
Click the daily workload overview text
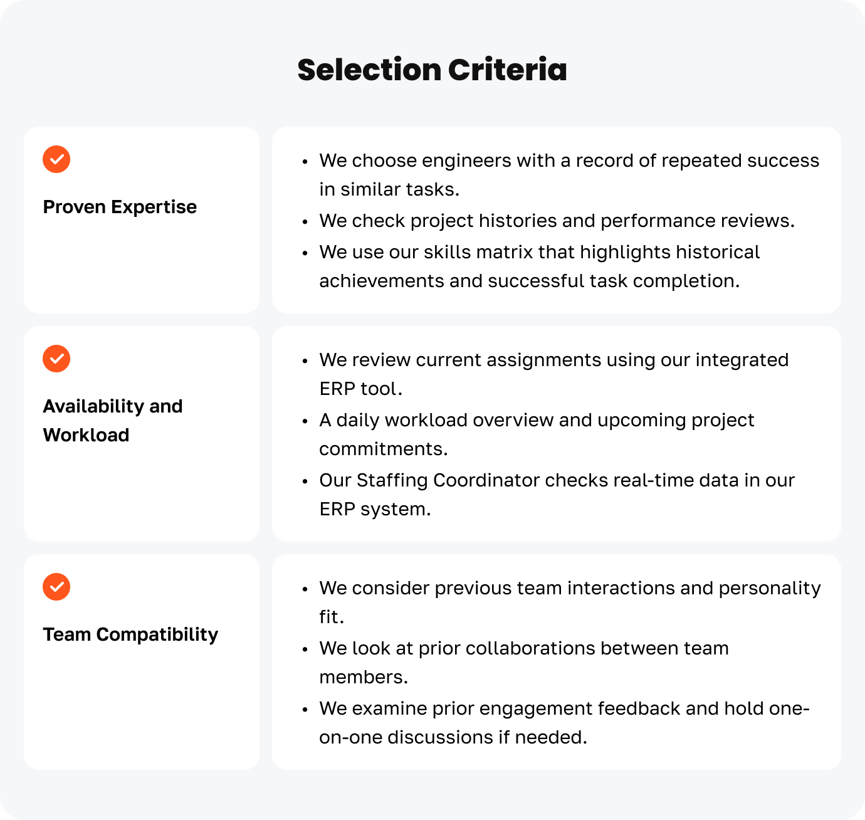coord(537,421)
